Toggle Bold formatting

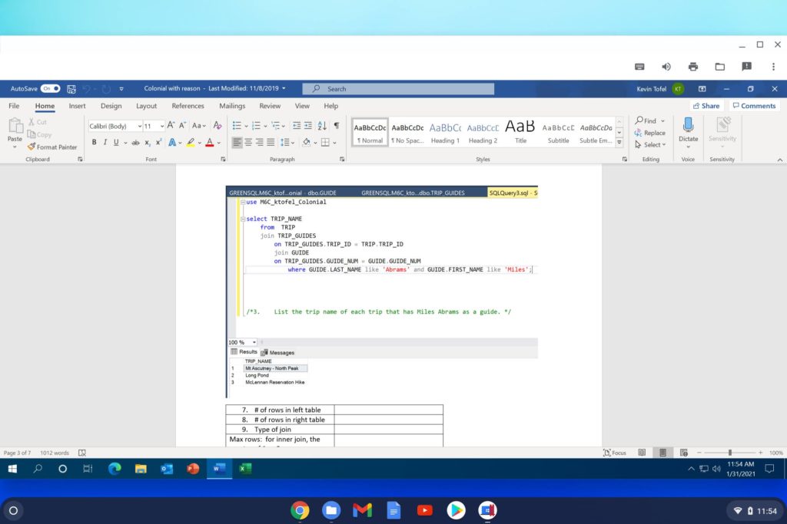click(x=94, y=142)
